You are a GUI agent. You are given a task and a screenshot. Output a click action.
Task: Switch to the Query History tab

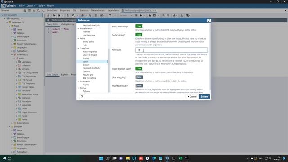(67, 24)
